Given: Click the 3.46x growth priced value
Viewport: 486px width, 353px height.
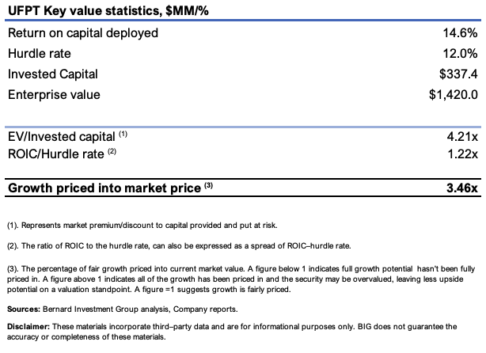Looking at the screenshot, I should 461,188.
